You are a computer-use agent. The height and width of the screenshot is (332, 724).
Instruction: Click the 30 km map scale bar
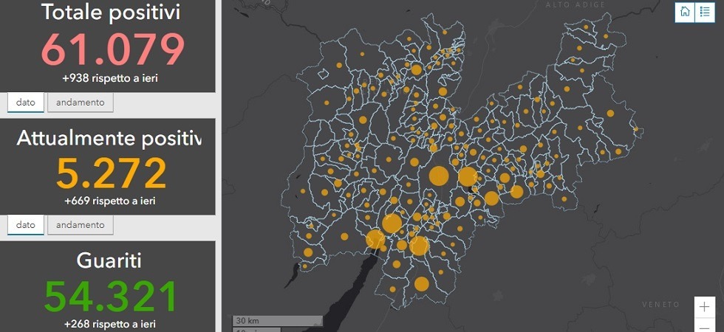277,321
